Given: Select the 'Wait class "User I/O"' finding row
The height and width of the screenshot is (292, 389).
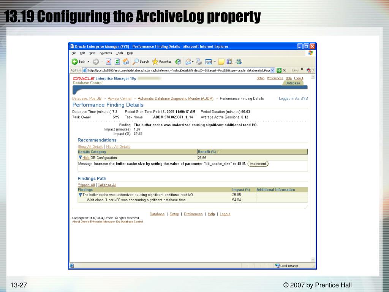Looking at the screenshot, I should pos(193,200).
